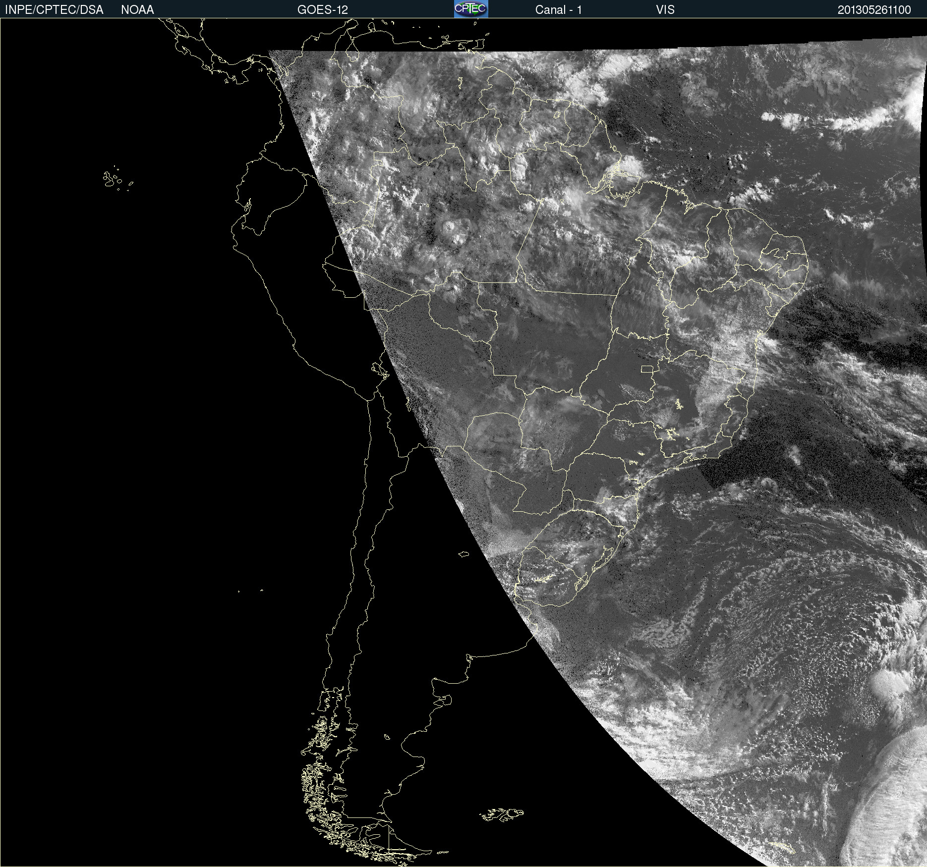Select the INPE/CPTEC/DSA header text
The height and width of the screenshot is (867, 927).
click(54, 10)
